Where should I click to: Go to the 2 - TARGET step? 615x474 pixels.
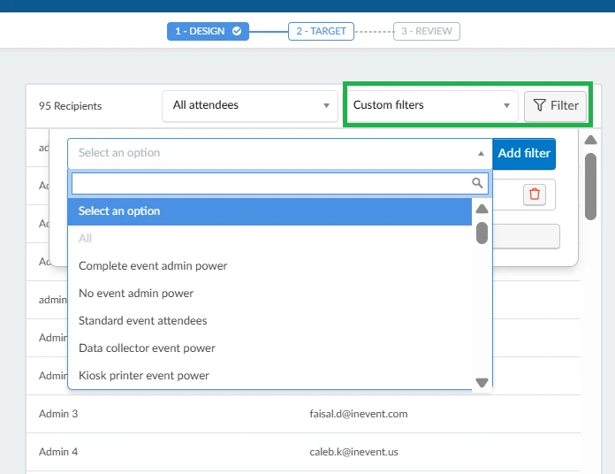coord(321,32)
